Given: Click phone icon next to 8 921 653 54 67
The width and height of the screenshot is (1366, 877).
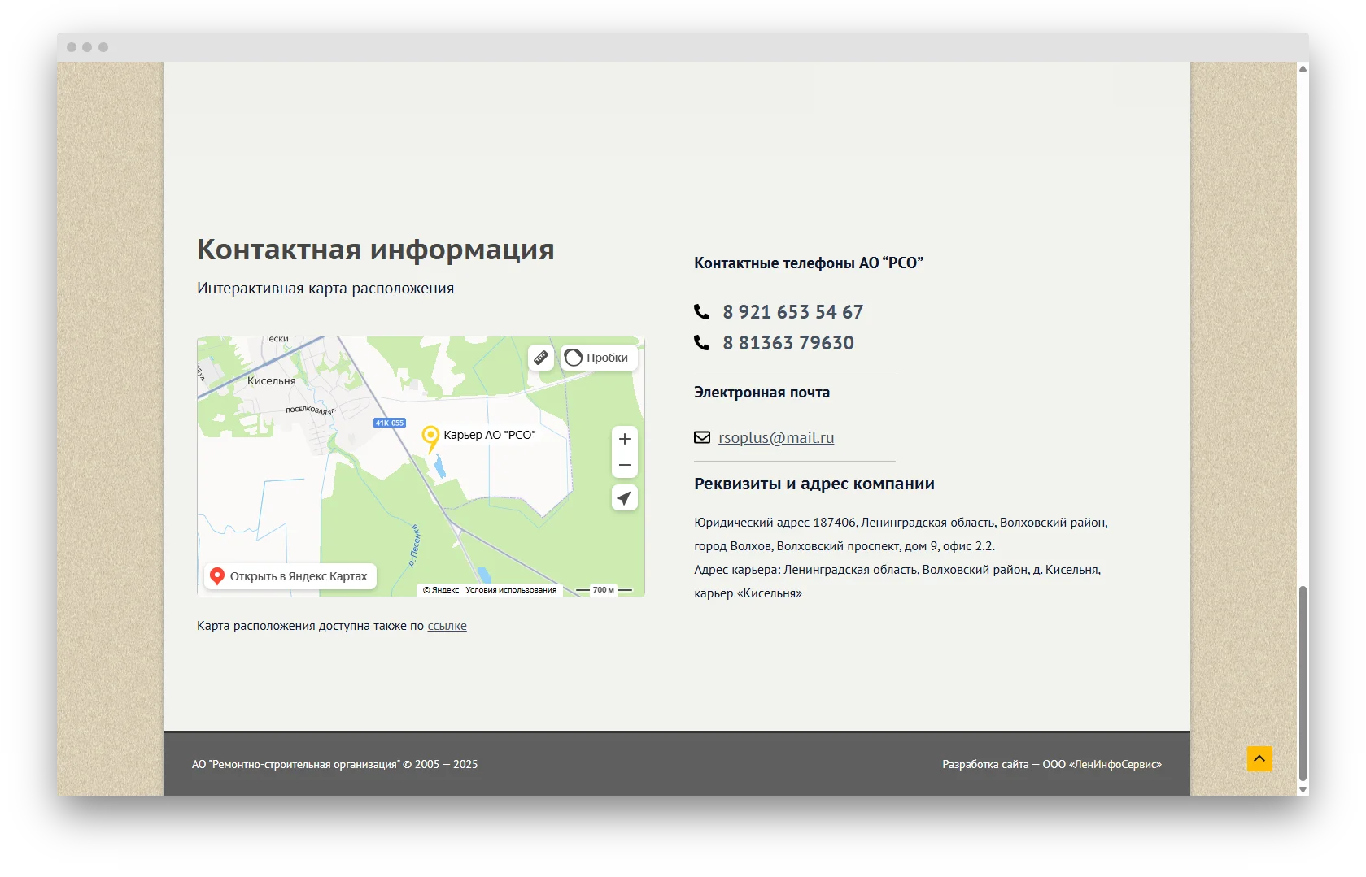Looking at the screenshot, I should click(x=701, y=312).
